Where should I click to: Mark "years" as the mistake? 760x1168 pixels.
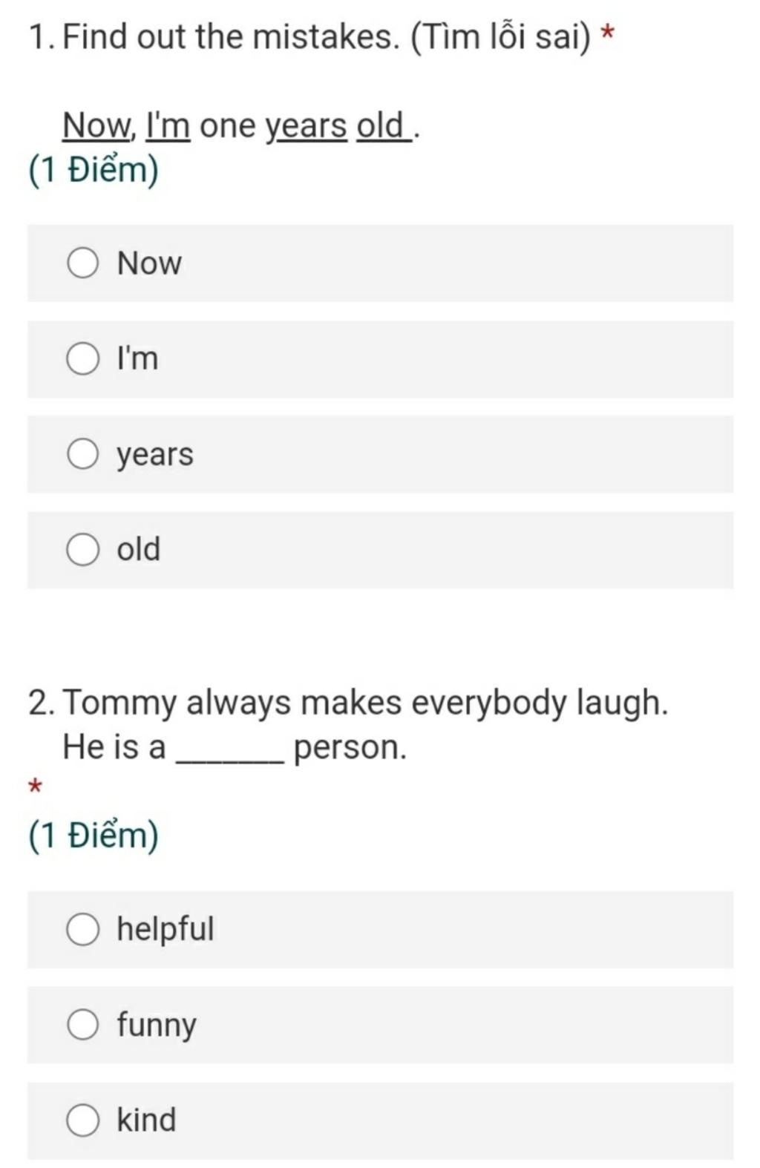click(x=82, y=454)
